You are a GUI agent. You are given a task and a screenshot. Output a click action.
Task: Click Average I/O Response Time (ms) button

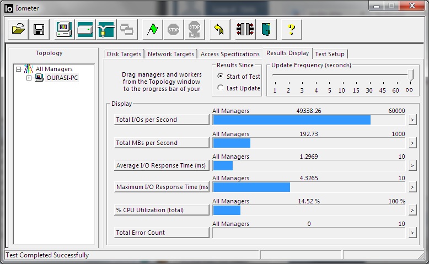click(x=162, y=165)
